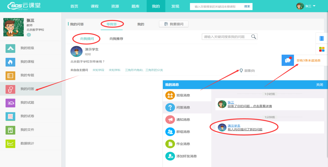Viewport: 328px width, 167px height.
Task: Switch to the 等我答 tab
Action: point(111,24)
